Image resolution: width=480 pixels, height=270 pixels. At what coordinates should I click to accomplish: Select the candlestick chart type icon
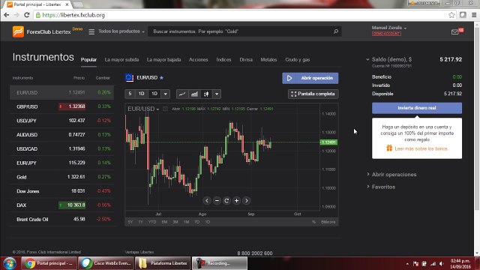click(x=206, y=94)
